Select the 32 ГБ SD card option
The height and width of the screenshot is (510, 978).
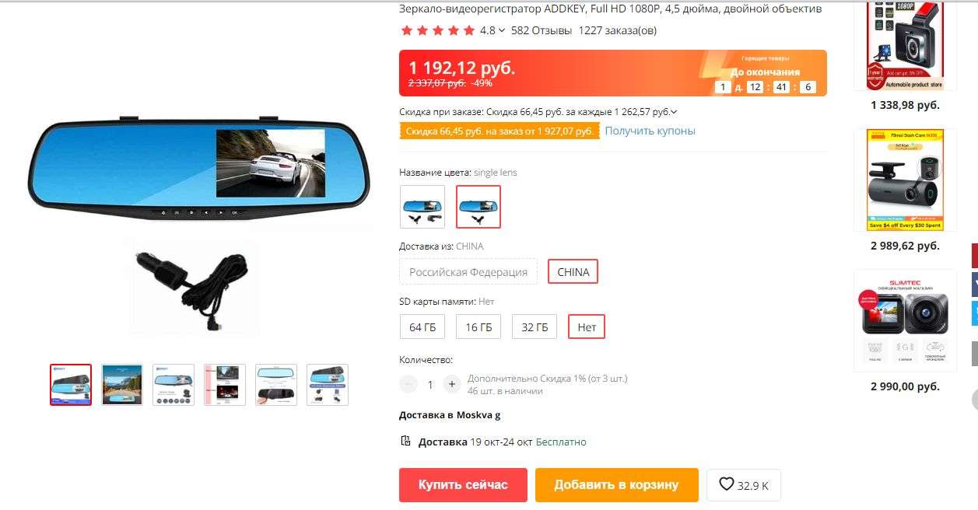pos(535,327)
